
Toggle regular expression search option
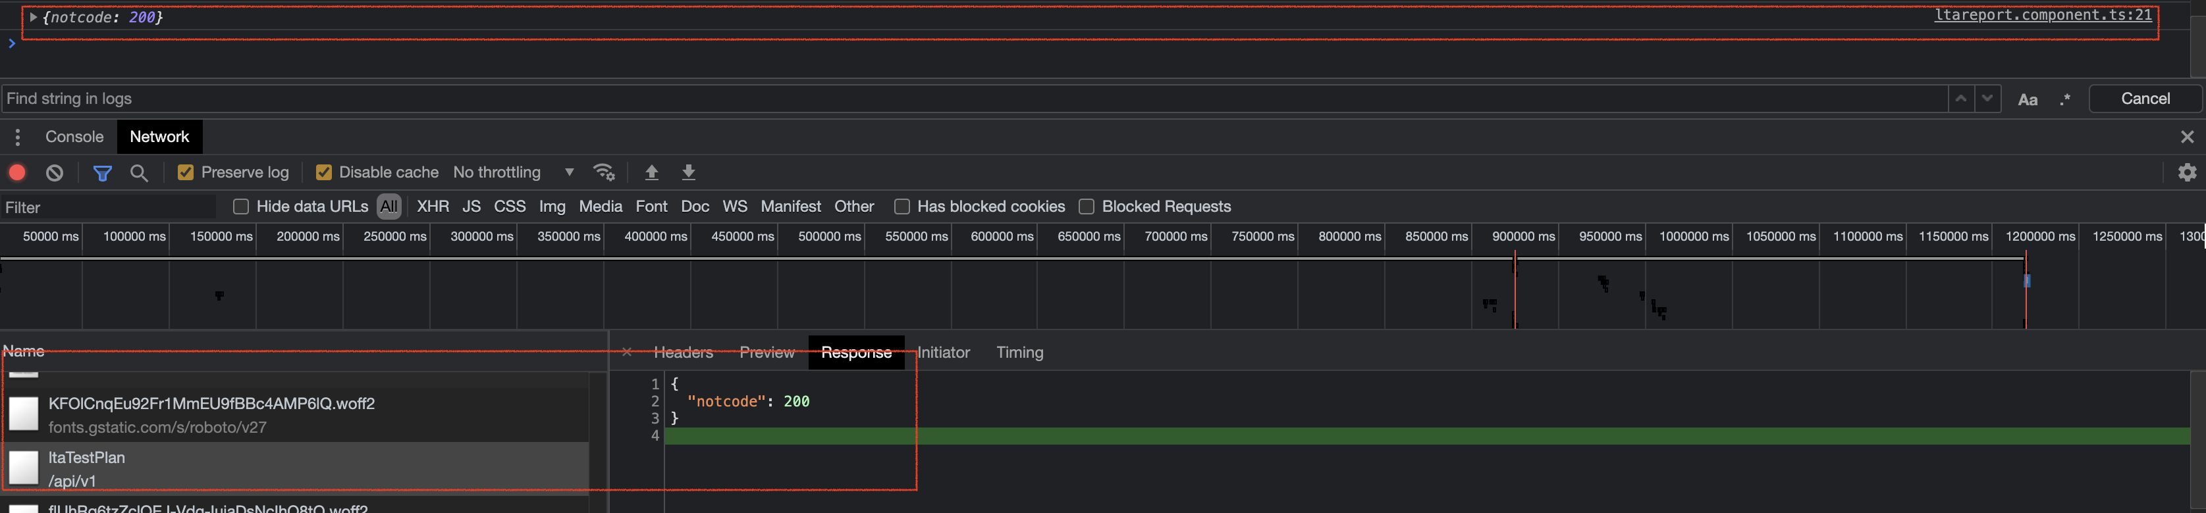tap(2066, 99)
